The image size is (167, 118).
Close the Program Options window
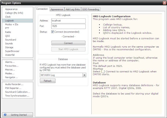[x=165, y=3]
